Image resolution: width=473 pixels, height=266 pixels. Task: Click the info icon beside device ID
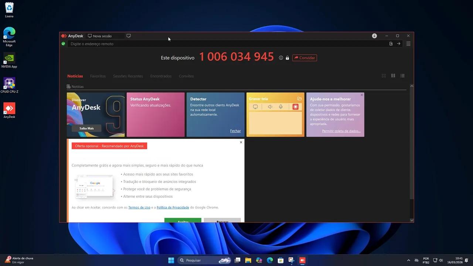[281, 58]
